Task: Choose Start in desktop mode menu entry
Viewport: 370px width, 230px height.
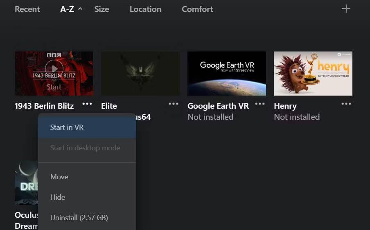Action: (87, 148)
